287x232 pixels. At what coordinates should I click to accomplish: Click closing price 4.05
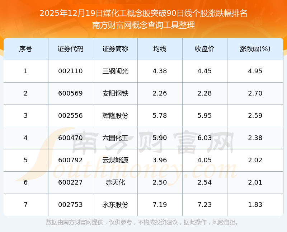[204, 160]
